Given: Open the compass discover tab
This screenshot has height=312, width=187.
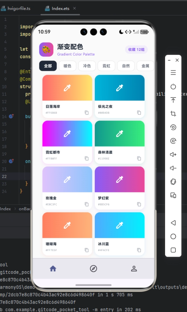Looking at the screenshot, I should coord(94,268).
